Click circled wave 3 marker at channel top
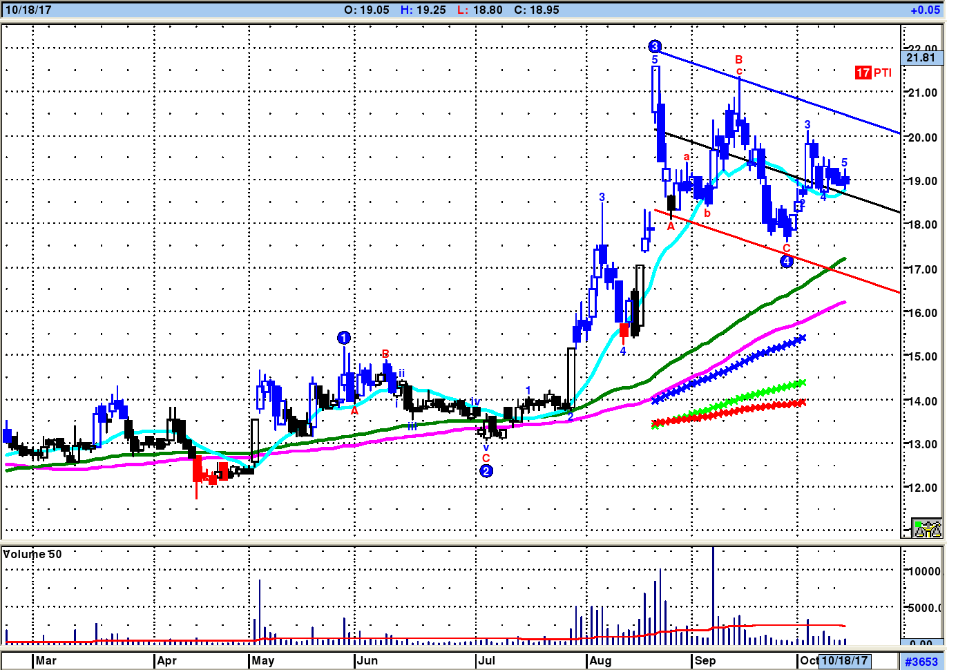 (655, 46)
